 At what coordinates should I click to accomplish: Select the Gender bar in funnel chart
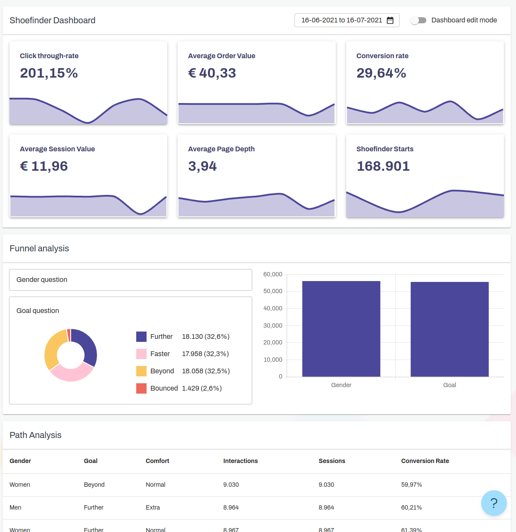(x=341, y=329)
